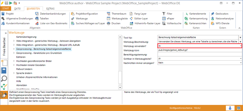This screenshot has width=243, height=111.
Task: Click the arrows-and-pencil sidebar icon
Action: [x=4, y=87]
